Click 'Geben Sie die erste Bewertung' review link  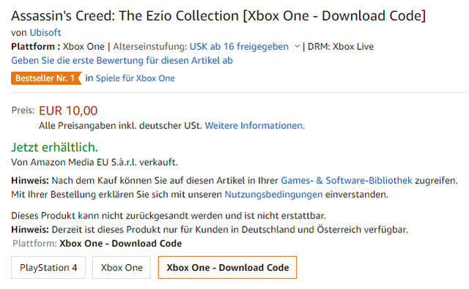(122, 60)
